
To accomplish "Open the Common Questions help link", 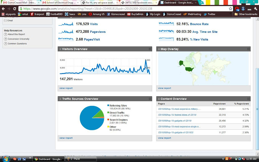I will point(17,44).
